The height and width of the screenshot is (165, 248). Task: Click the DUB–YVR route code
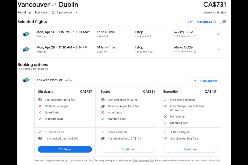[x=103, y=52]
